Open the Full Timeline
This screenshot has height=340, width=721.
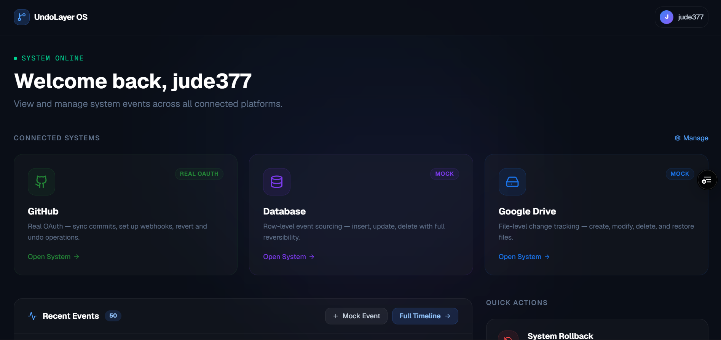coord(425,316)
